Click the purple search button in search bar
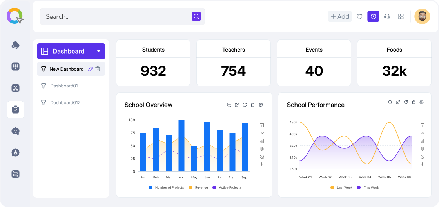 (196, 16)
